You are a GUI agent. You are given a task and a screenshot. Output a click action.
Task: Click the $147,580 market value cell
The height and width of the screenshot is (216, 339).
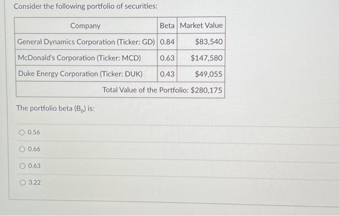[x=207, y=58]
